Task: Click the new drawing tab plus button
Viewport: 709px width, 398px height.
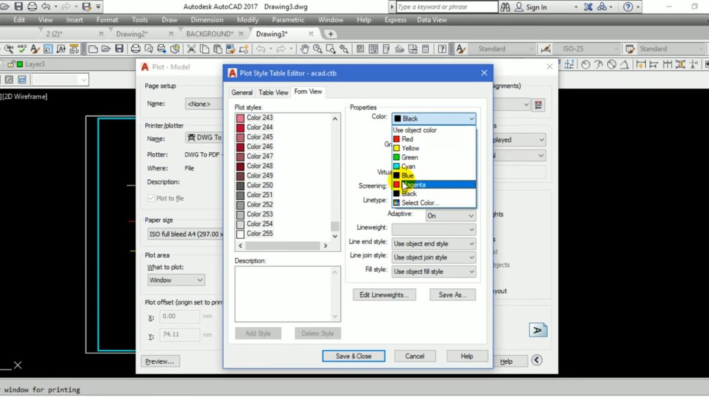Action: pos(331,34)
